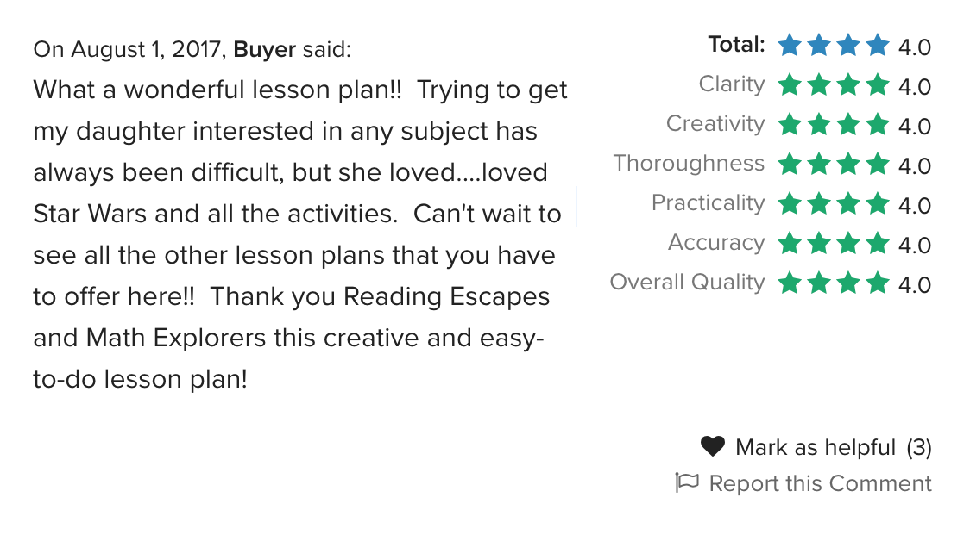Image resolution: width=970 pixels, height=541 pixels.
Task: Click the fourth blue star in Total rating
Action: pos(877,46)
